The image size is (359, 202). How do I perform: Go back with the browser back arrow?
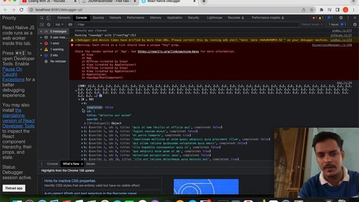pyautogui.click(x=6, y=10)
